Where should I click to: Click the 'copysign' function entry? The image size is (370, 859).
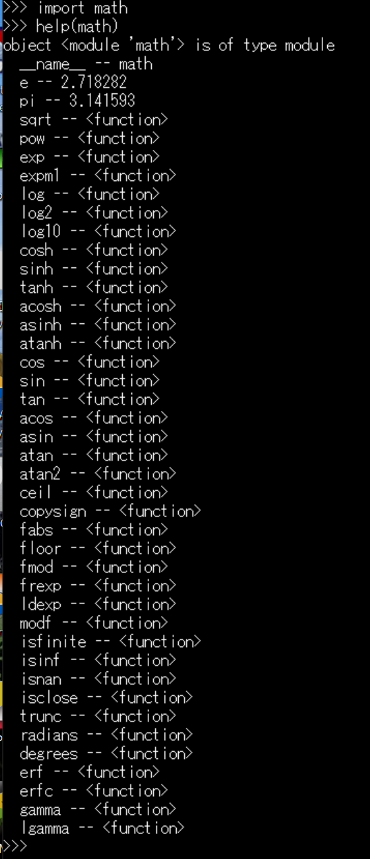pyautogui.click(x=110, y=512)
